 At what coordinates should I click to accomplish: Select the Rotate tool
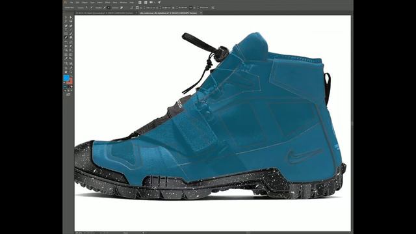click(x=66, y=42)
